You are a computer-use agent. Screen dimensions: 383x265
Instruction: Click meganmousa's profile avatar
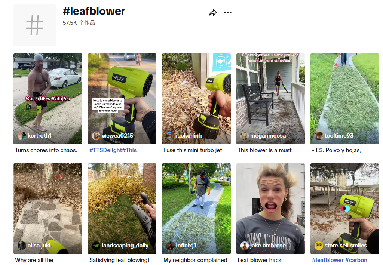tap(245, 136)
